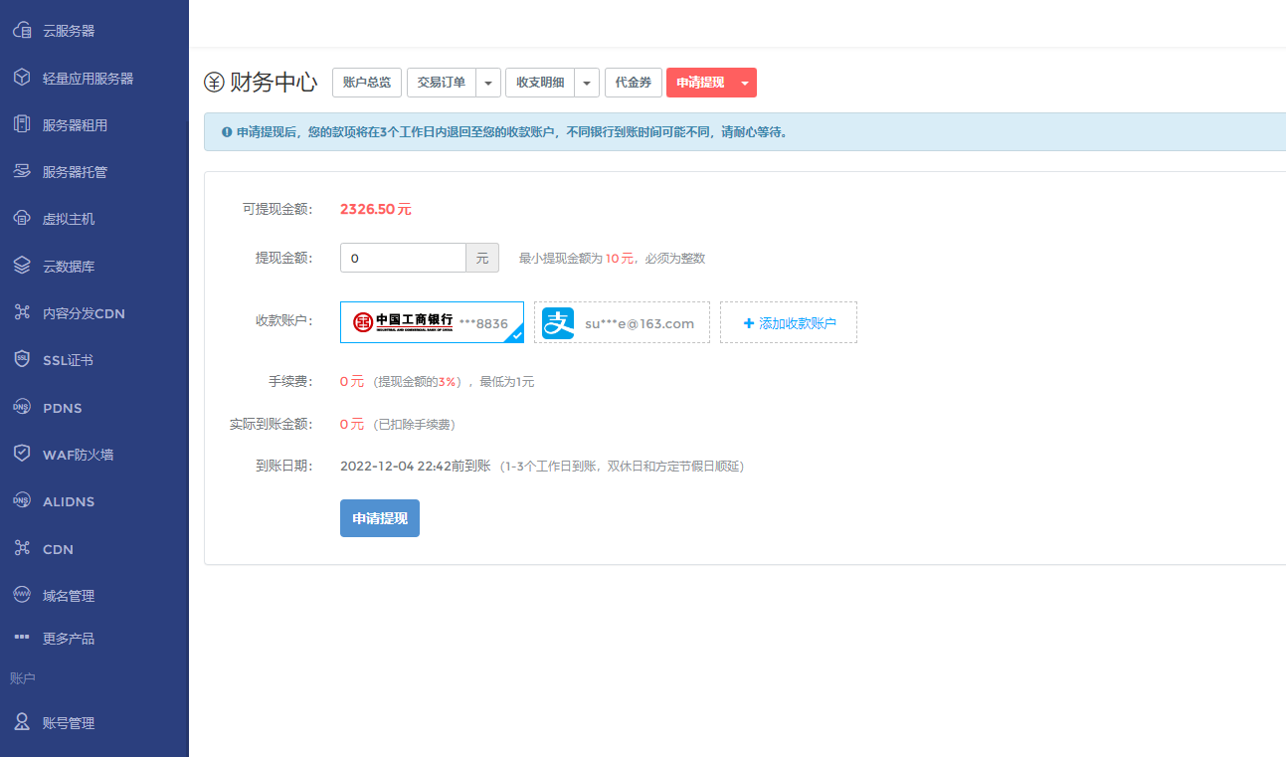Click the ICBC bank logo

tap(403, 321)
